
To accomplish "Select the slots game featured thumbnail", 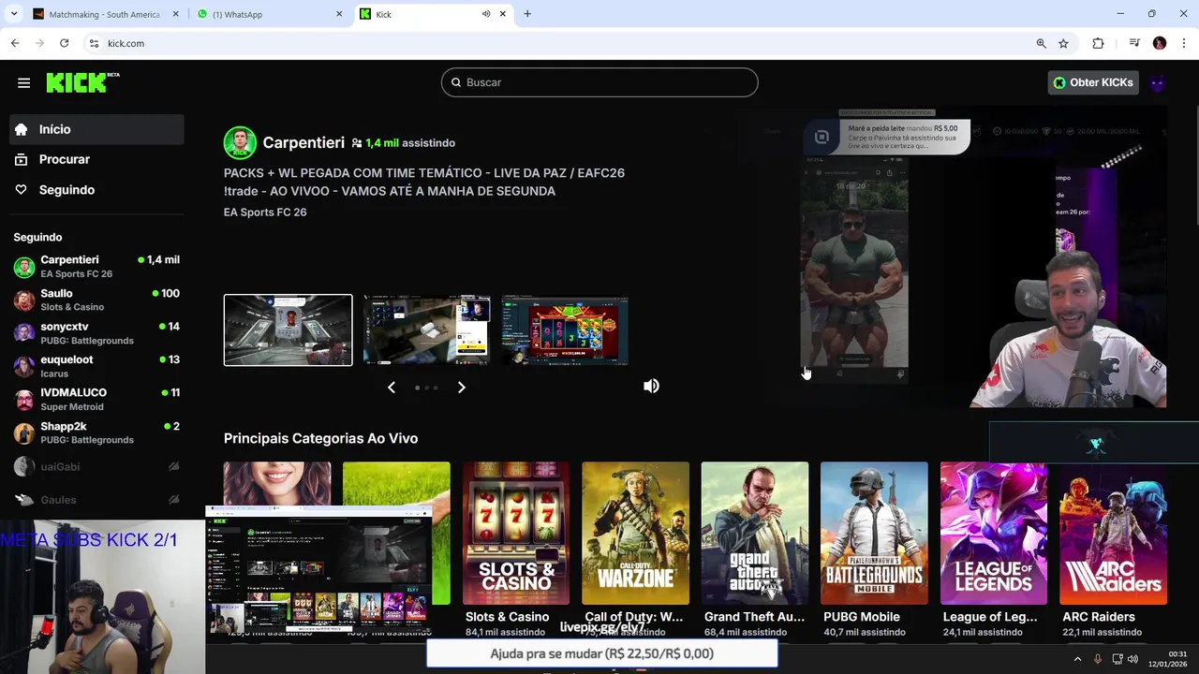I will pyautogui.click(x=565, y=330).
